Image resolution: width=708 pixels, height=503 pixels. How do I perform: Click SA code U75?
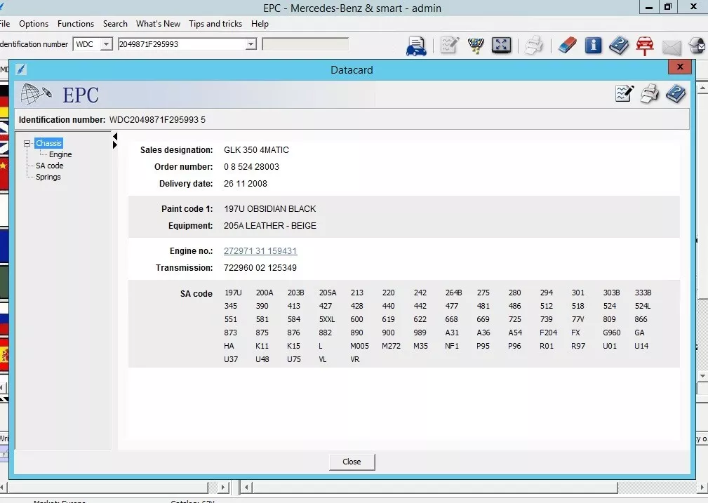pyautogui.click(x=294, y=359)
